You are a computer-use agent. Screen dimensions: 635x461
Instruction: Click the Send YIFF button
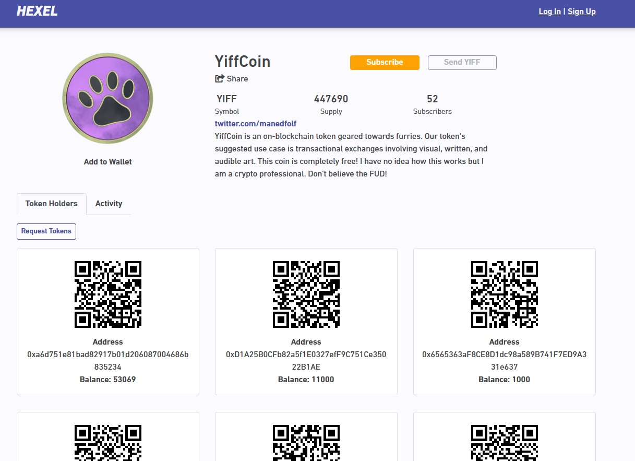(462, 62)
